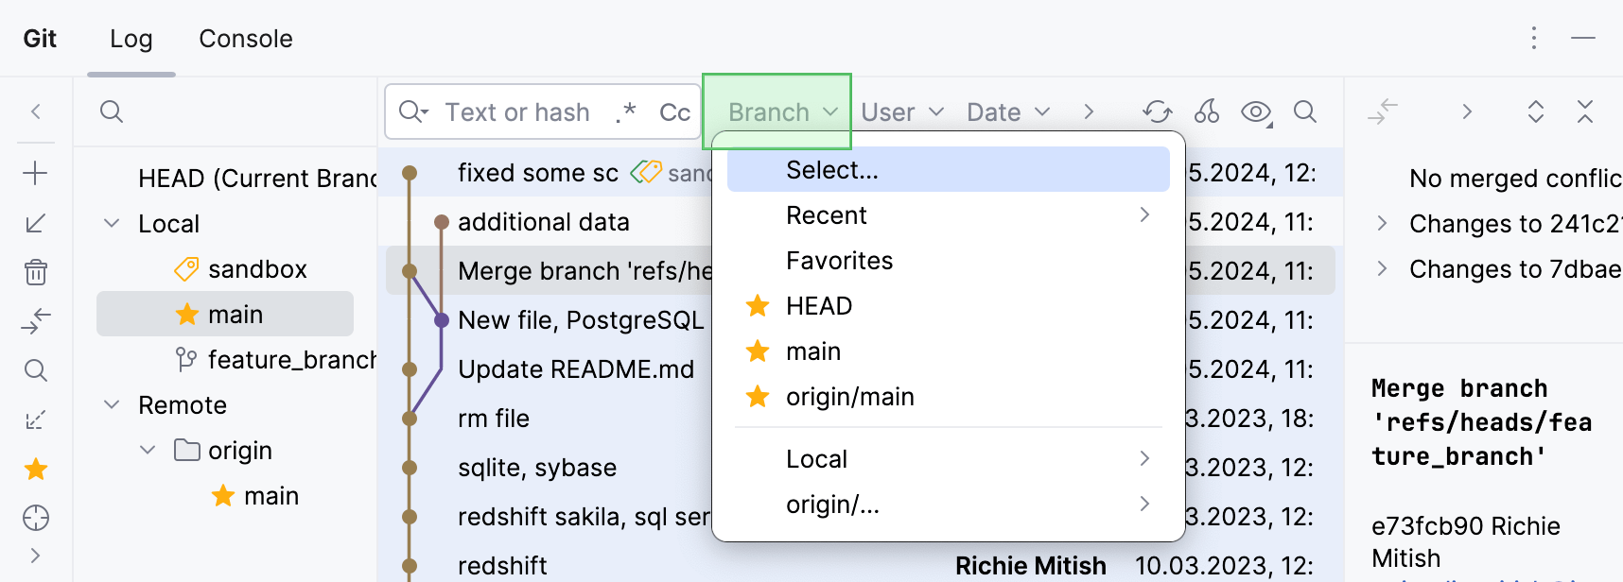Toggle match case Cc option
The width and height of the screenshot is (1623, 582).
pos(674,112)
